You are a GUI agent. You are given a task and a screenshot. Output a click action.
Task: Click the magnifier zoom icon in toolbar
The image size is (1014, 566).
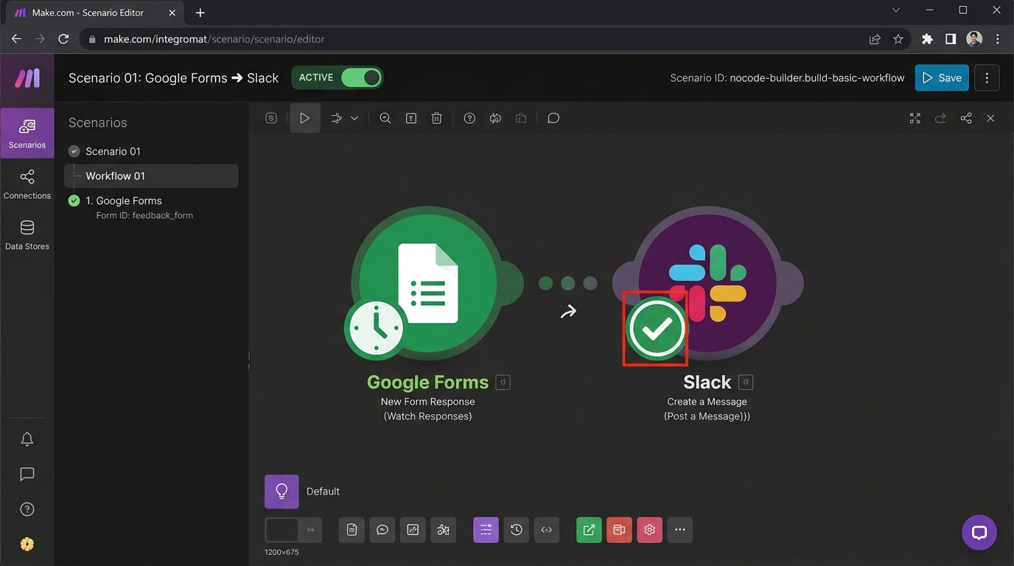[385, 118]
